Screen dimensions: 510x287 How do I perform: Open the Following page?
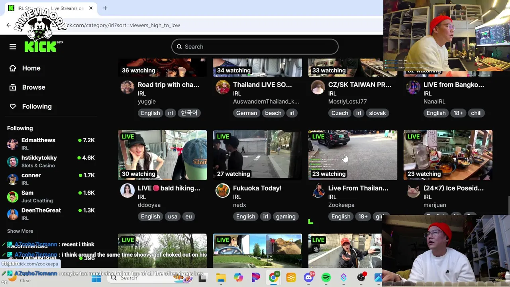coord(37,106)
